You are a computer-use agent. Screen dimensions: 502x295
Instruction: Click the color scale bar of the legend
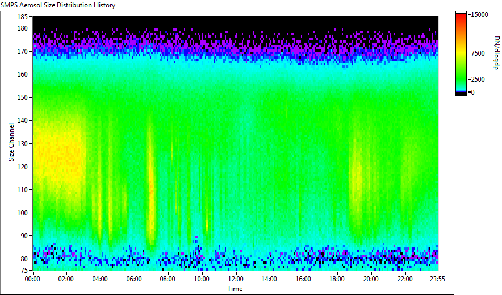[461, 53]
